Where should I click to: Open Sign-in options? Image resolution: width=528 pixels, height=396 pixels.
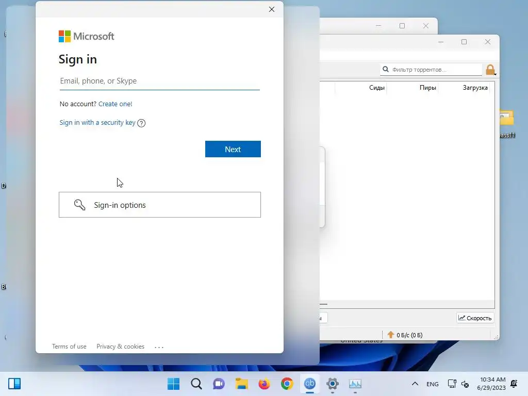click(x=160, y=205)
